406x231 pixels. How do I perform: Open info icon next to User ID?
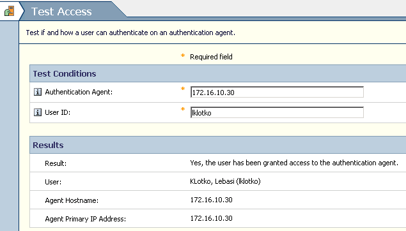(38, 112)
